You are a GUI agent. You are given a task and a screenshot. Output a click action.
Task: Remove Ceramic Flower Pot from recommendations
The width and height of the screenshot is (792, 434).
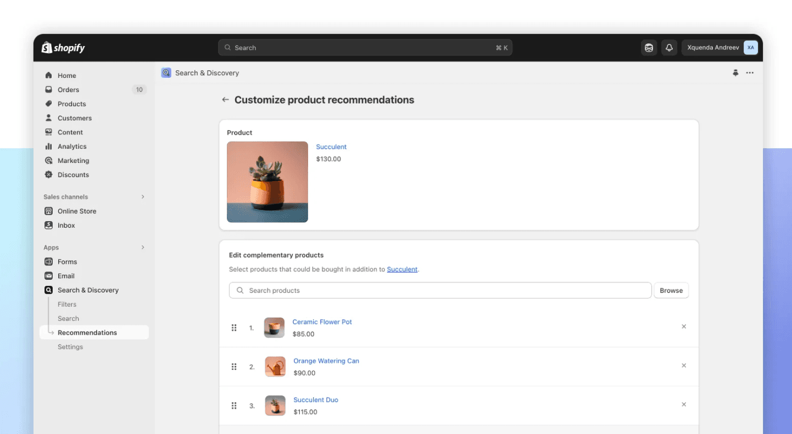(x=684, y=326)
